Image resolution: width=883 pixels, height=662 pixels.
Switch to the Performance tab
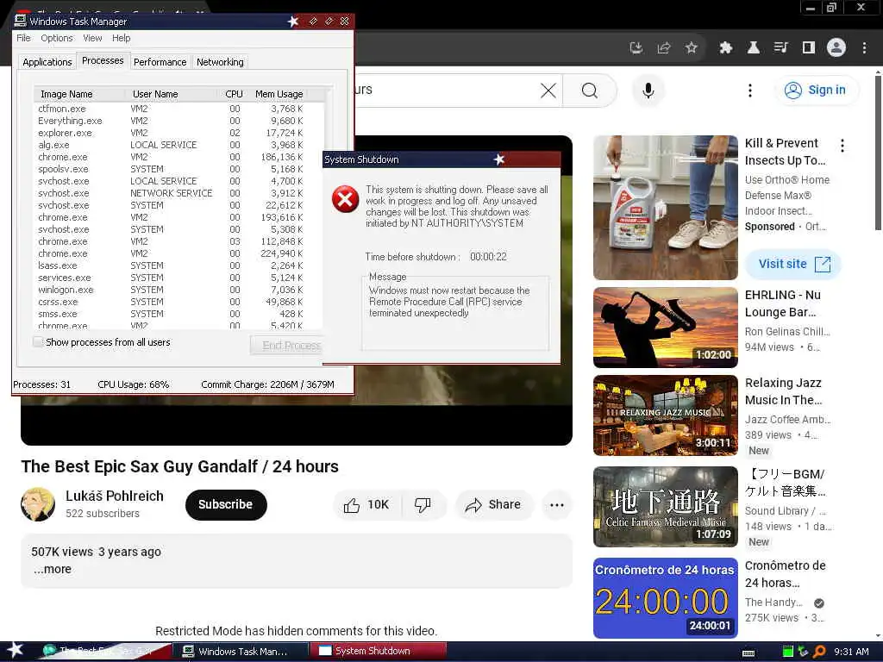pyautogui.click(x=160, y=62)
